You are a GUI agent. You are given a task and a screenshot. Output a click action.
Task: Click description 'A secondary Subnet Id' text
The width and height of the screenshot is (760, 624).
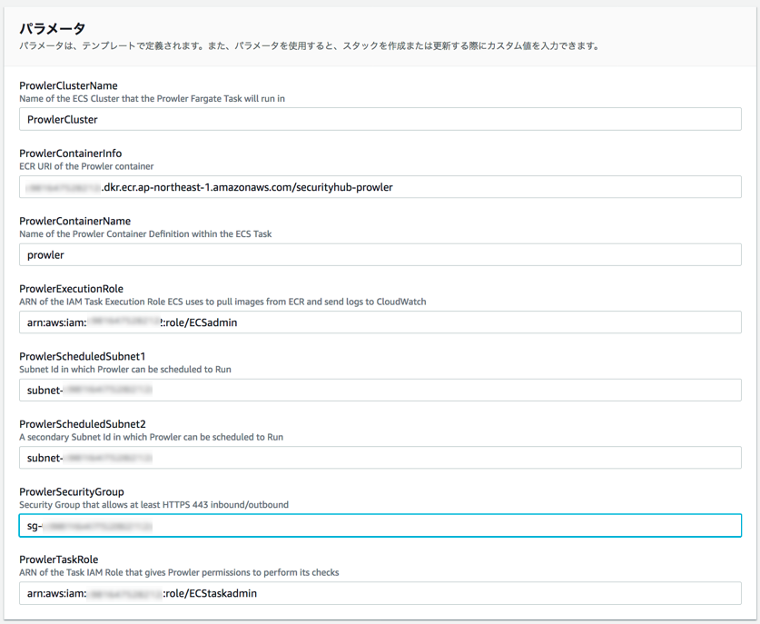[152, 437]
